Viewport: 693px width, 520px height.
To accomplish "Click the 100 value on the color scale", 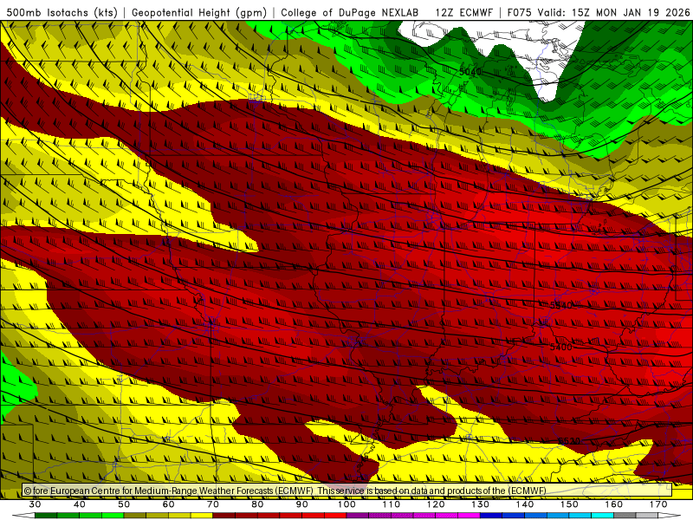I will (x=347, y=504).
